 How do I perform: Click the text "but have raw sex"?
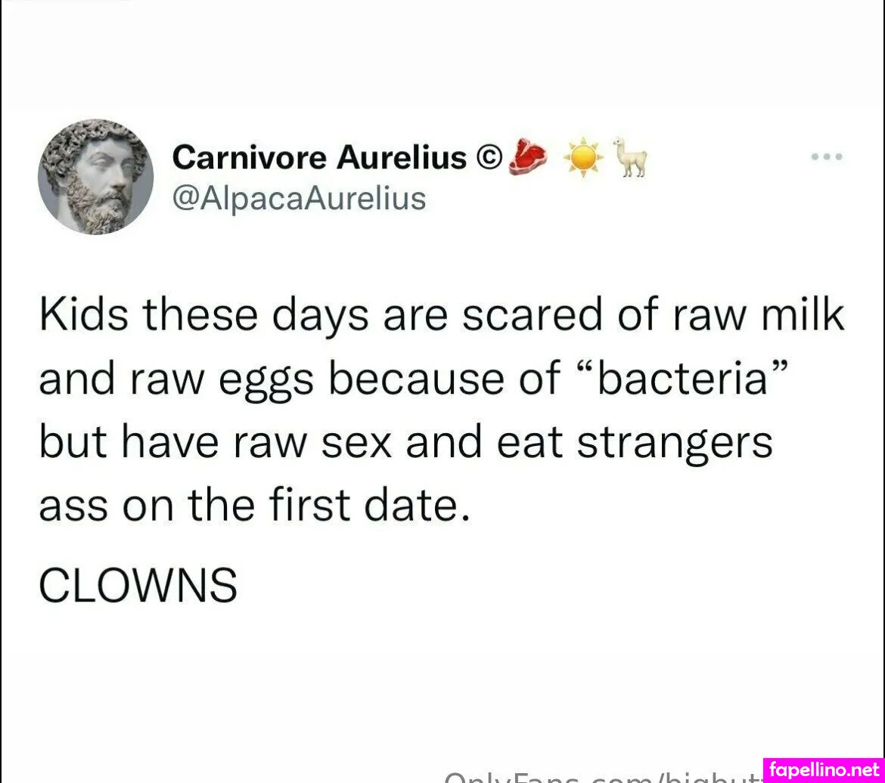[215, 444]
